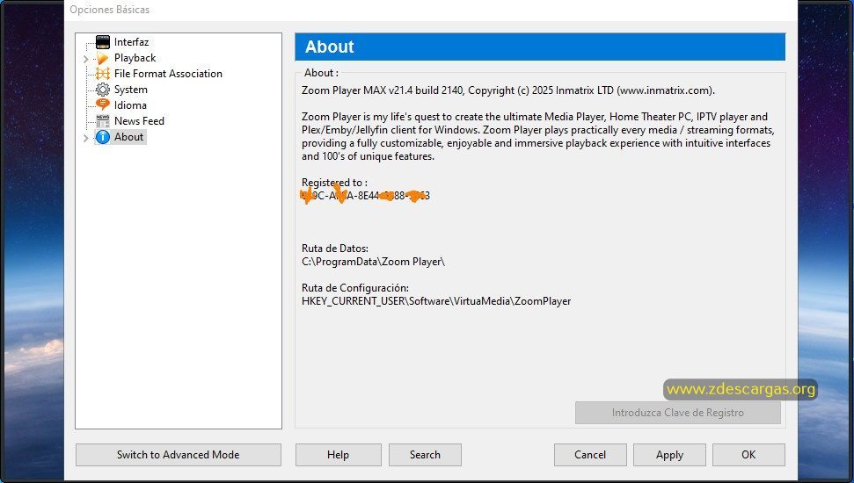The height and width of the screenshot is (483, 854).
Task: Click the File Format Association icon
Action: 102,74
